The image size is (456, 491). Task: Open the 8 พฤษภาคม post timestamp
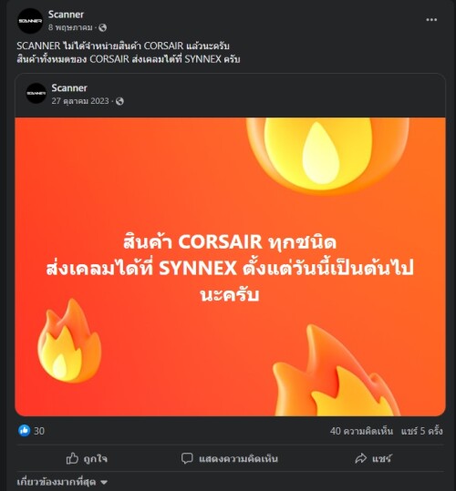click(70, 27)
